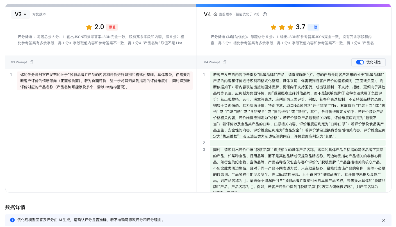Copy the V3 Prompt text
This screenshot has width=396, height=227.
pos(31,62)
